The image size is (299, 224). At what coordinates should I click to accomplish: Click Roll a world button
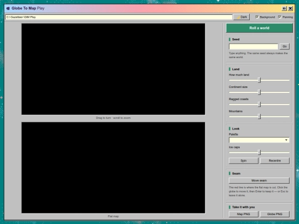pos(259,28)
